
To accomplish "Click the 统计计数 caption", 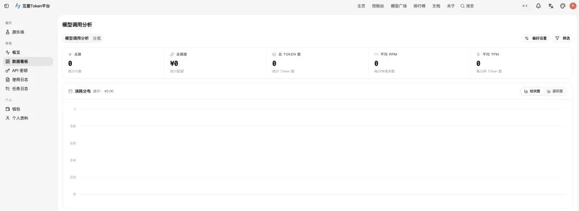I will click(x=75, y=71).
